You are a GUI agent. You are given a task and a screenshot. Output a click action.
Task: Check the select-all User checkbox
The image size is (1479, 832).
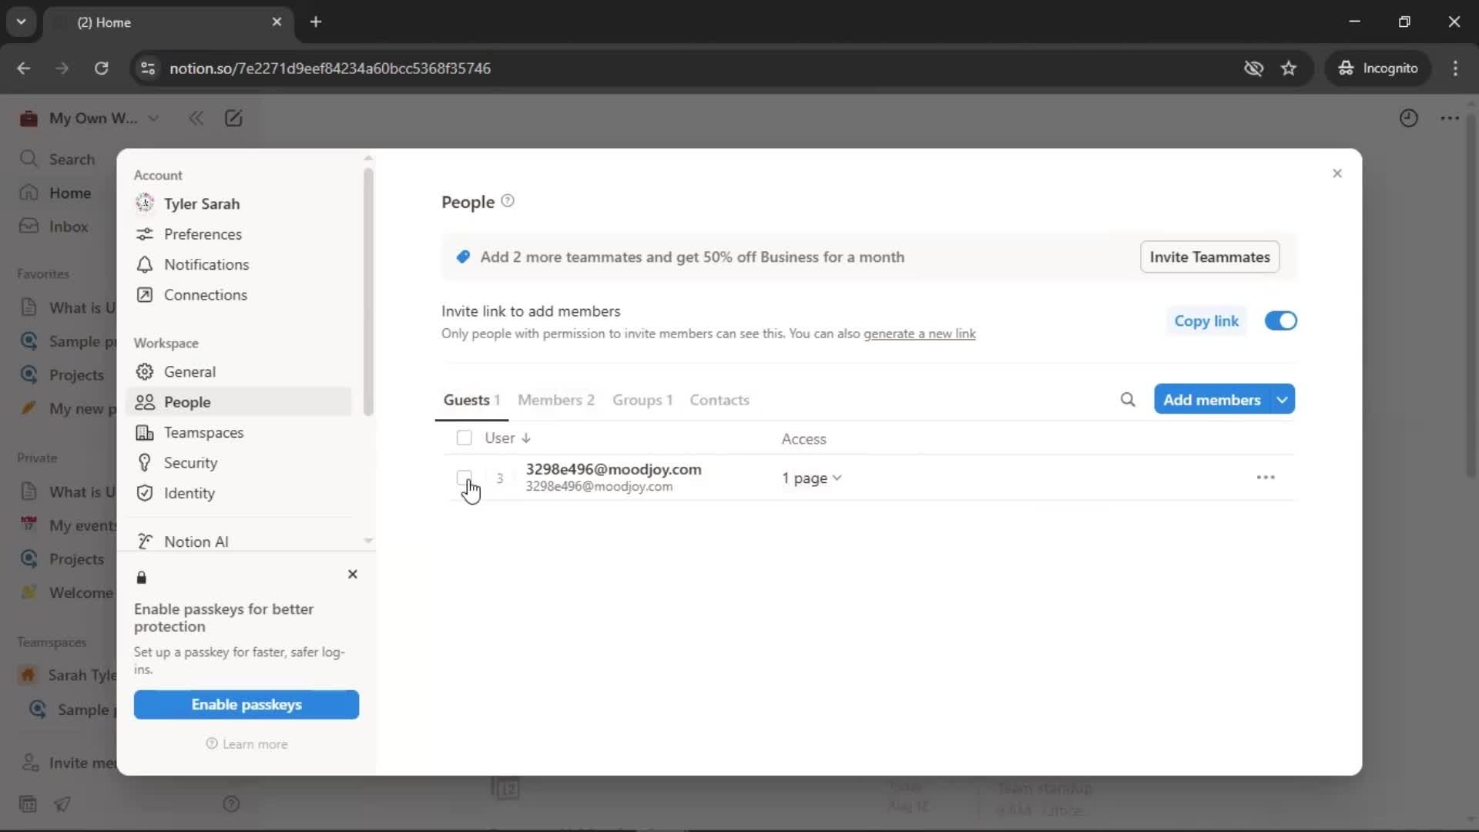pos(464,438)
